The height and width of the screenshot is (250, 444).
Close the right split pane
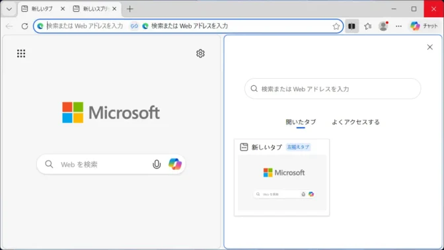coord(430,47)
